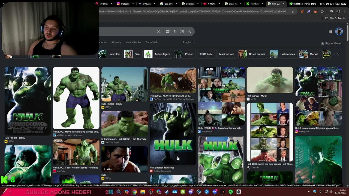Image resolution: width=349 pixels, height=196 pixels.
Task: Open the Windows Start menu
Action: (x=110, y=192)
